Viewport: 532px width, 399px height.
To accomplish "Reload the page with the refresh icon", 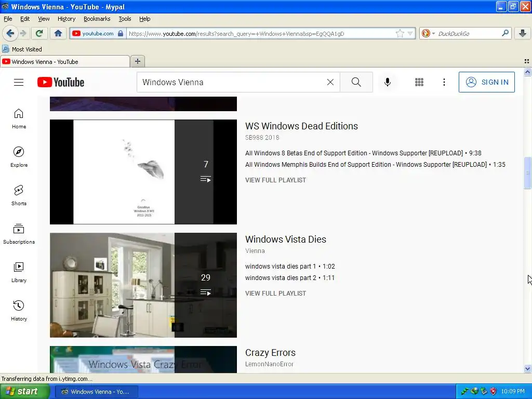I will [x=39, y=33].
